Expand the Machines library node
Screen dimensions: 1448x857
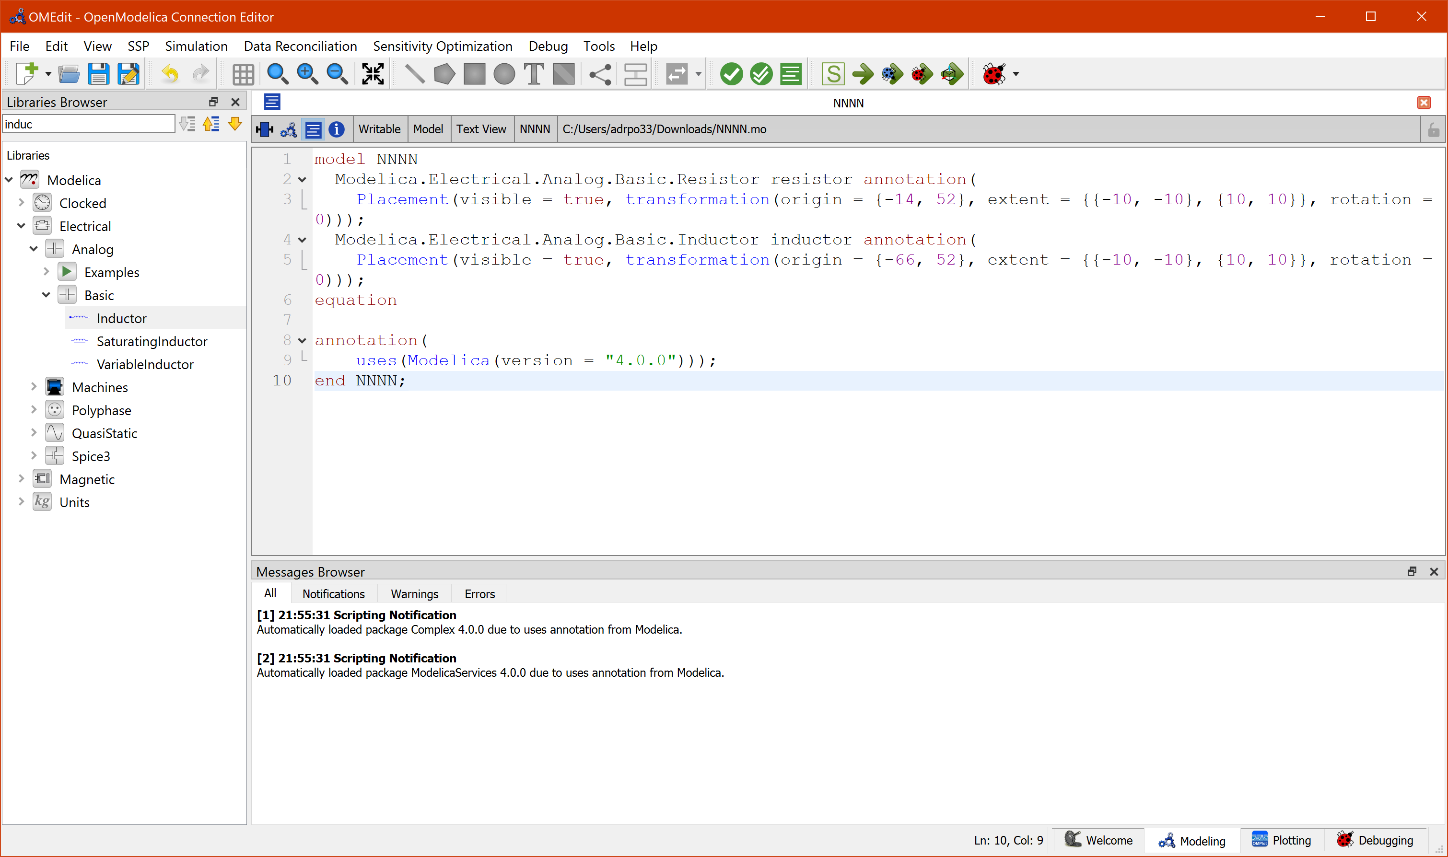coord(33,386)
